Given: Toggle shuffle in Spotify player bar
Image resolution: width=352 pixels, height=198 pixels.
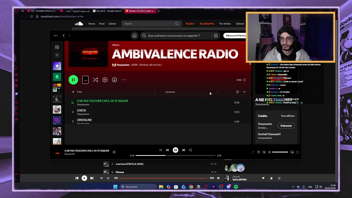Looking at the screenshot, I should point(161,150).
